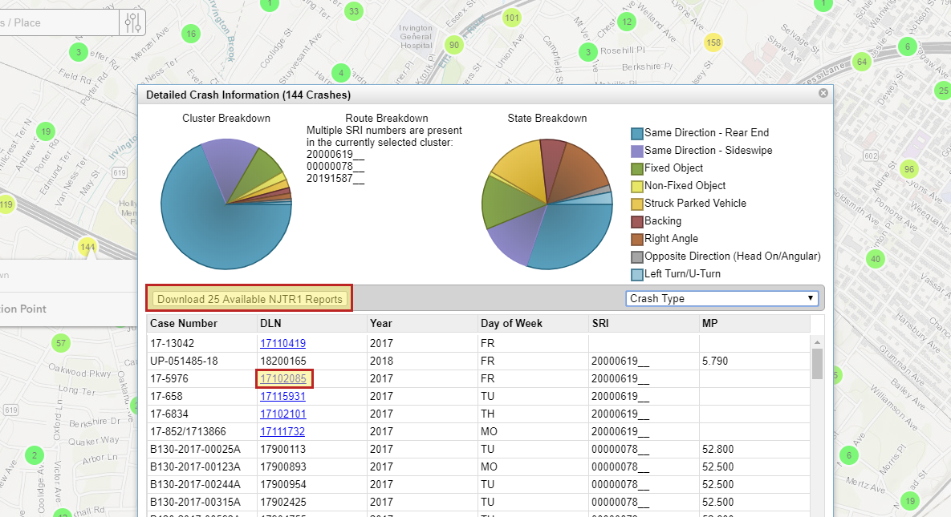Open DLN link 17111732
The image size is (951, 517).
282,431
